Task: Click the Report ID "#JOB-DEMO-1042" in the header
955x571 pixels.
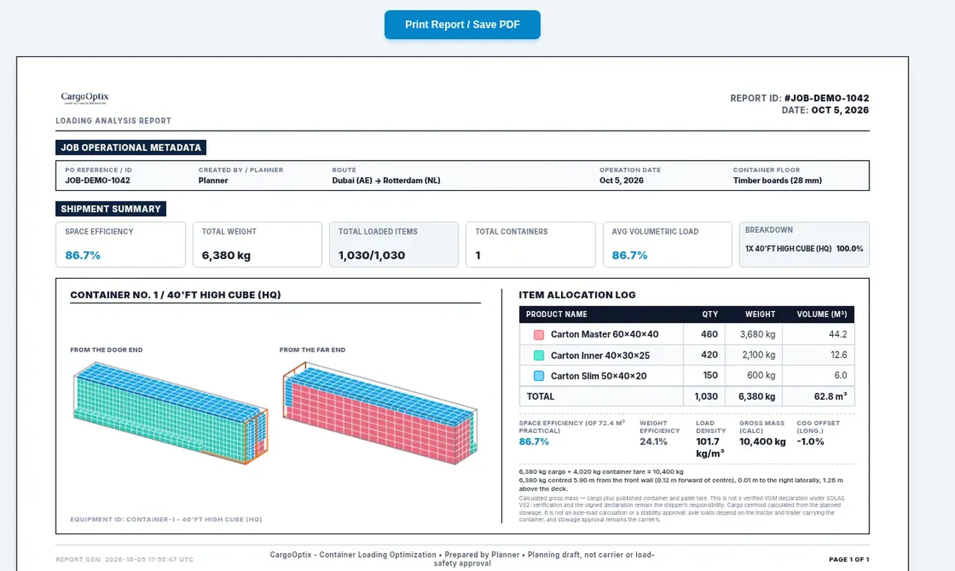Action: [826, 98]
